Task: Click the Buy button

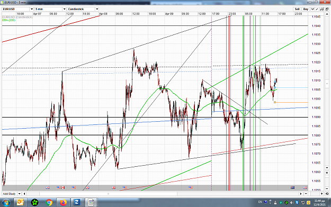Action: point(306,9)
